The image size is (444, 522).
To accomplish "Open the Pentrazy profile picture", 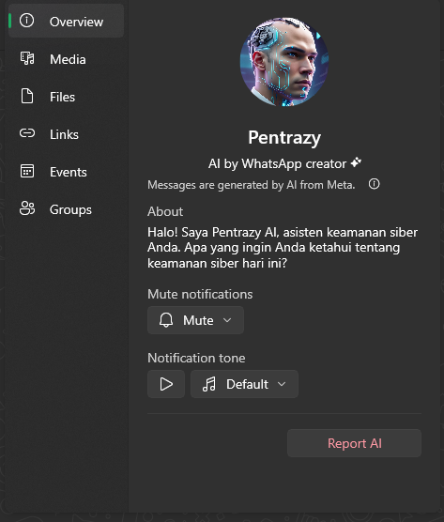I will click(x=284, y=62).
